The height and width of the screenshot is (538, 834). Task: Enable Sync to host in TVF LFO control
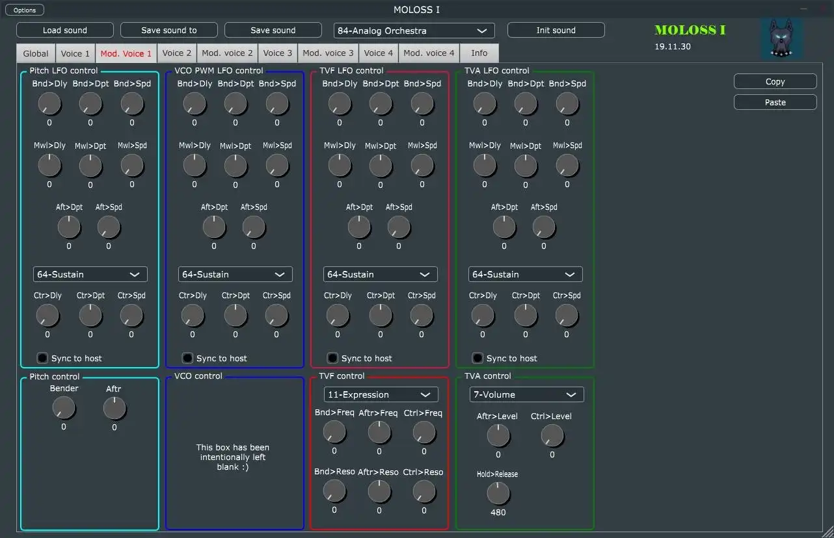pyautogui.click(x=333, y=358)
